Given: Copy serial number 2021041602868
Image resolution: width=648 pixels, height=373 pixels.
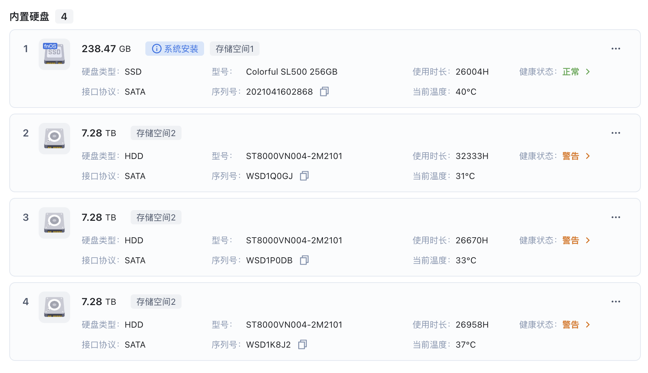Looking at the screenshot, I should 324,92.
